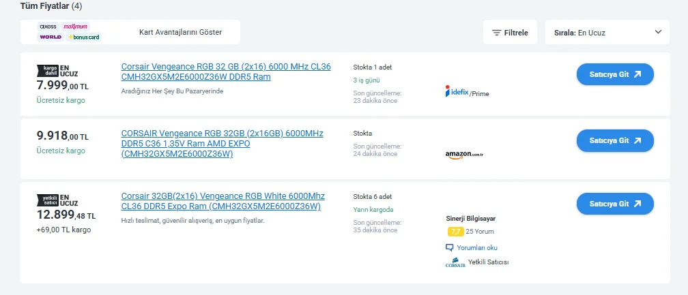The width and height of the screenshot is (688, 295).
Task: Open the idefix Corsair Vengeance RGB 32 GB listing
Action: click(x=226, y=72)
